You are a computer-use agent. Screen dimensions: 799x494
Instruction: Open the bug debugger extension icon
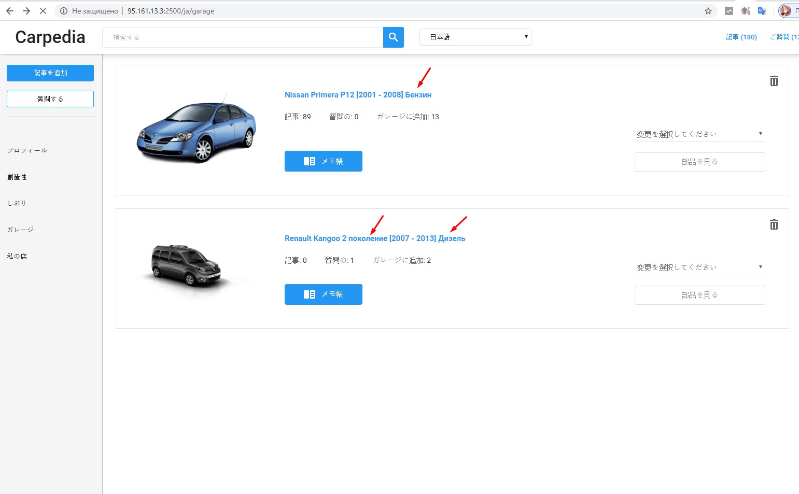pos(745,10)
